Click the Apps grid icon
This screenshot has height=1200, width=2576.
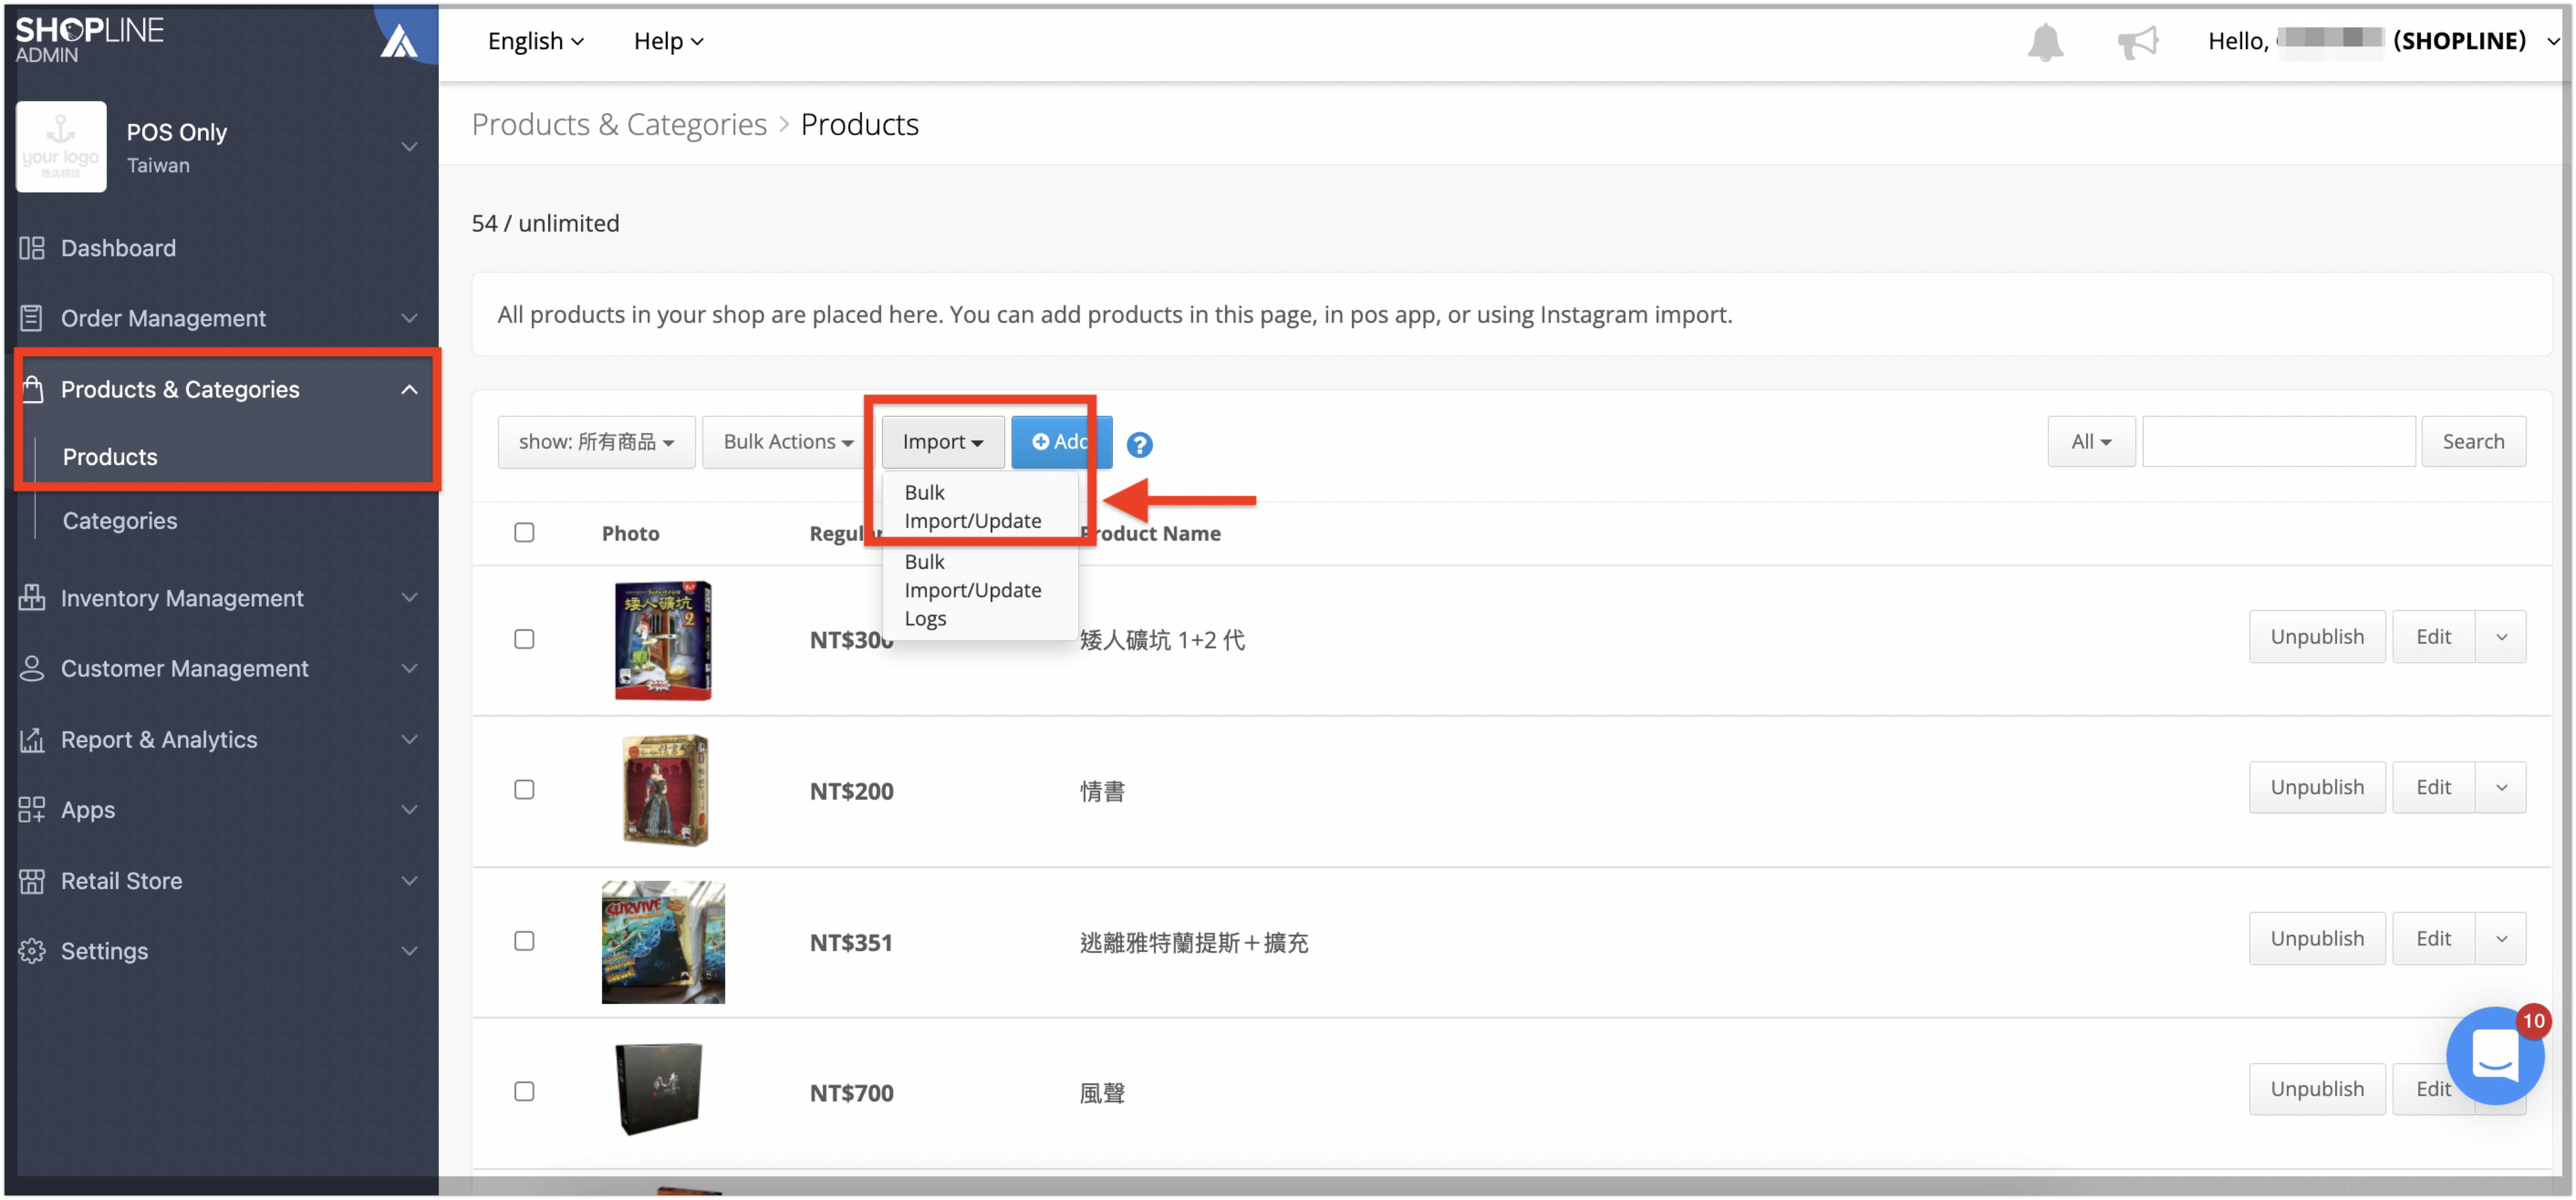(x=32, y=810)
